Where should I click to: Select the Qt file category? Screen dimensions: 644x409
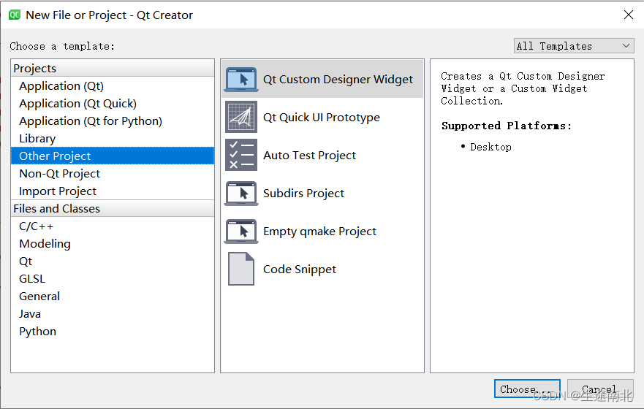(113, 261)
